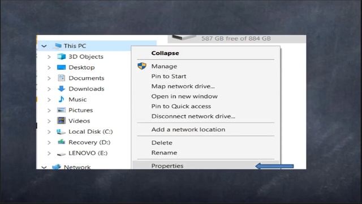Click the 3D Objects cube icon

click(x=61, y=57)
